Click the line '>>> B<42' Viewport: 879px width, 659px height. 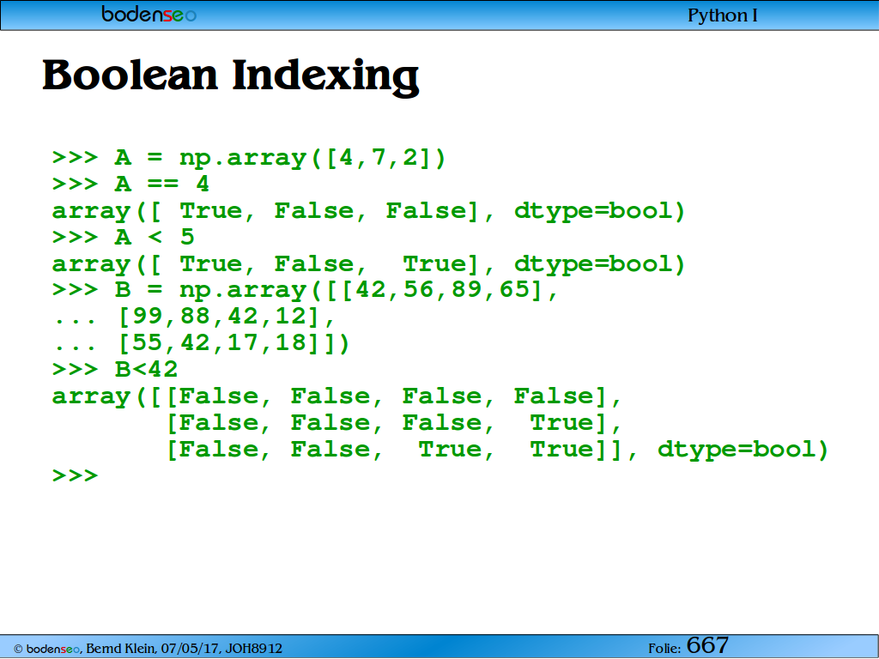[x=115, y=369]
